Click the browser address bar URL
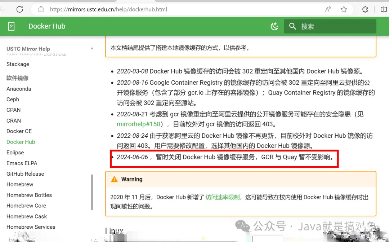The width and height of the screenshot is (389, 242). click(x=108, y=9)
